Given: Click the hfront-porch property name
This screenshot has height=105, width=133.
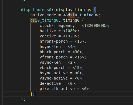Looking at the screenshot, I should [54, 41].
